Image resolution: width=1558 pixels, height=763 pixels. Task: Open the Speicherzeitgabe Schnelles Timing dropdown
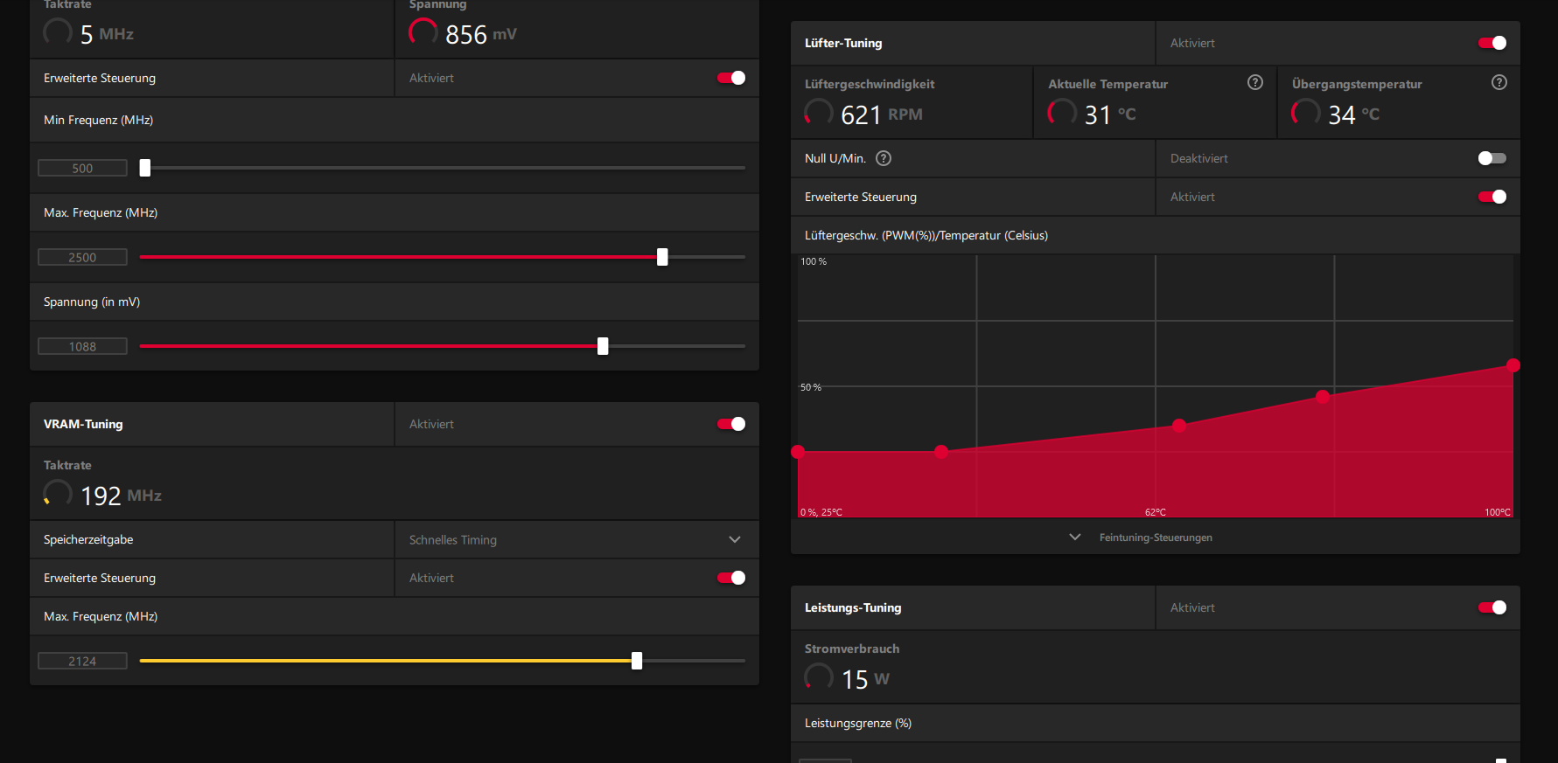pos(576,540)
